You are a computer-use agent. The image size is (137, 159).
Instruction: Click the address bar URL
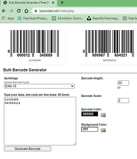[x=57, y=11]
